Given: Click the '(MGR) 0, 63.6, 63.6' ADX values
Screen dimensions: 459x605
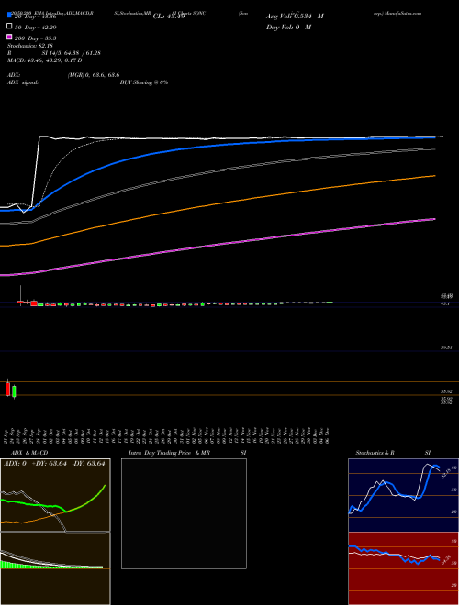Looking at the screenshot, I should pyautogui.click(x=94, y=75).
